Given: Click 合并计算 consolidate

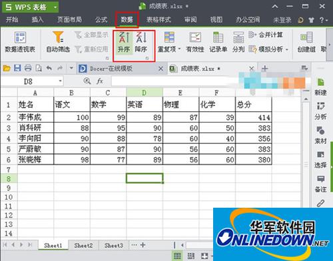Looking at the screenshot, I should tap(266, 35).
